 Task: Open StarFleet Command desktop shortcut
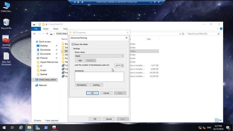pyautogui.click(x=6, y=42)
